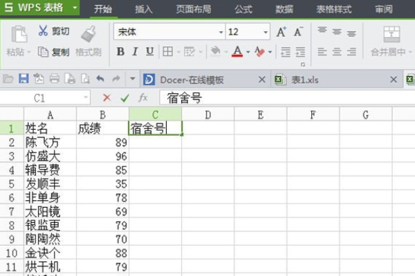Click the print icon in quick toolbar
Viewport: 415px width, 276px height.
click(55, 79)
